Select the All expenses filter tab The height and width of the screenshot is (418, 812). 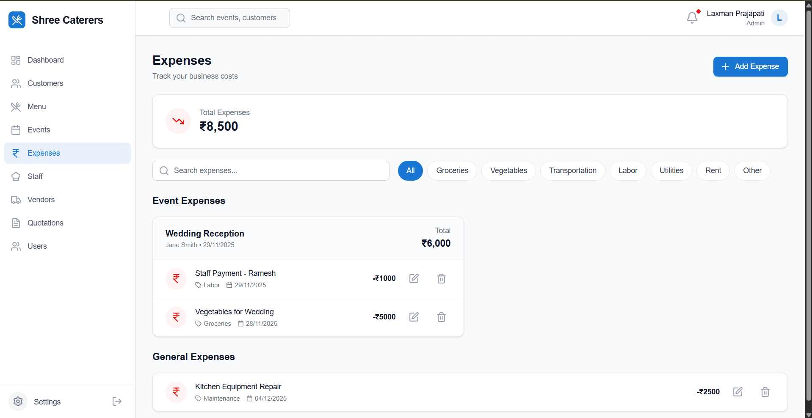(x=410, y=170)
